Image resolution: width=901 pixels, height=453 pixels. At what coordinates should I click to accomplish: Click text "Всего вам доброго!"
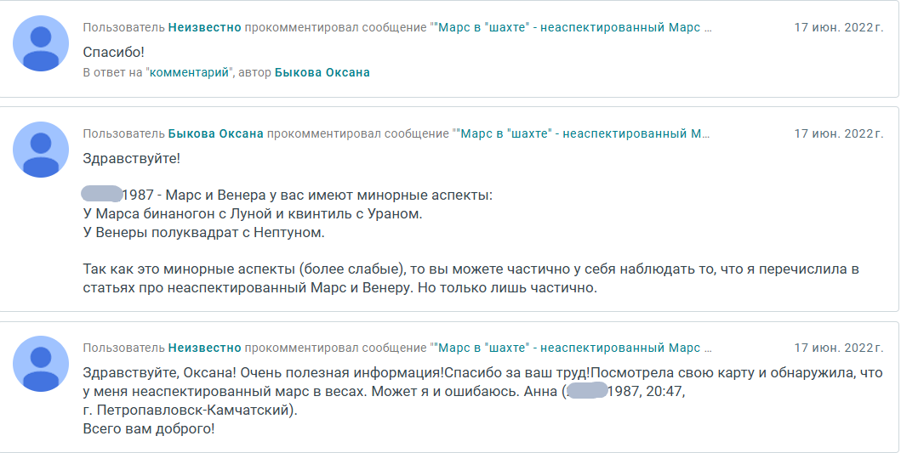[x=149, y=429]
